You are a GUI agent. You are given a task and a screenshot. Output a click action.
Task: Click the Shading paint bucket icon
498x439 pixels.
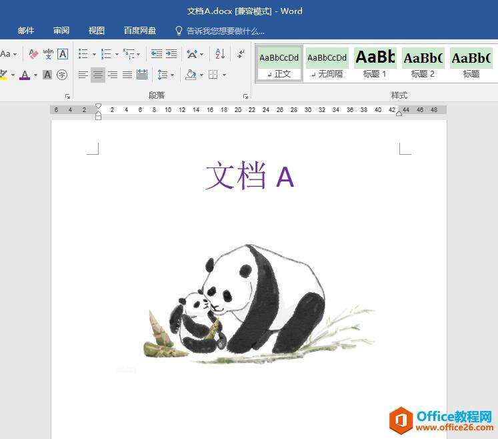(191, 75)
